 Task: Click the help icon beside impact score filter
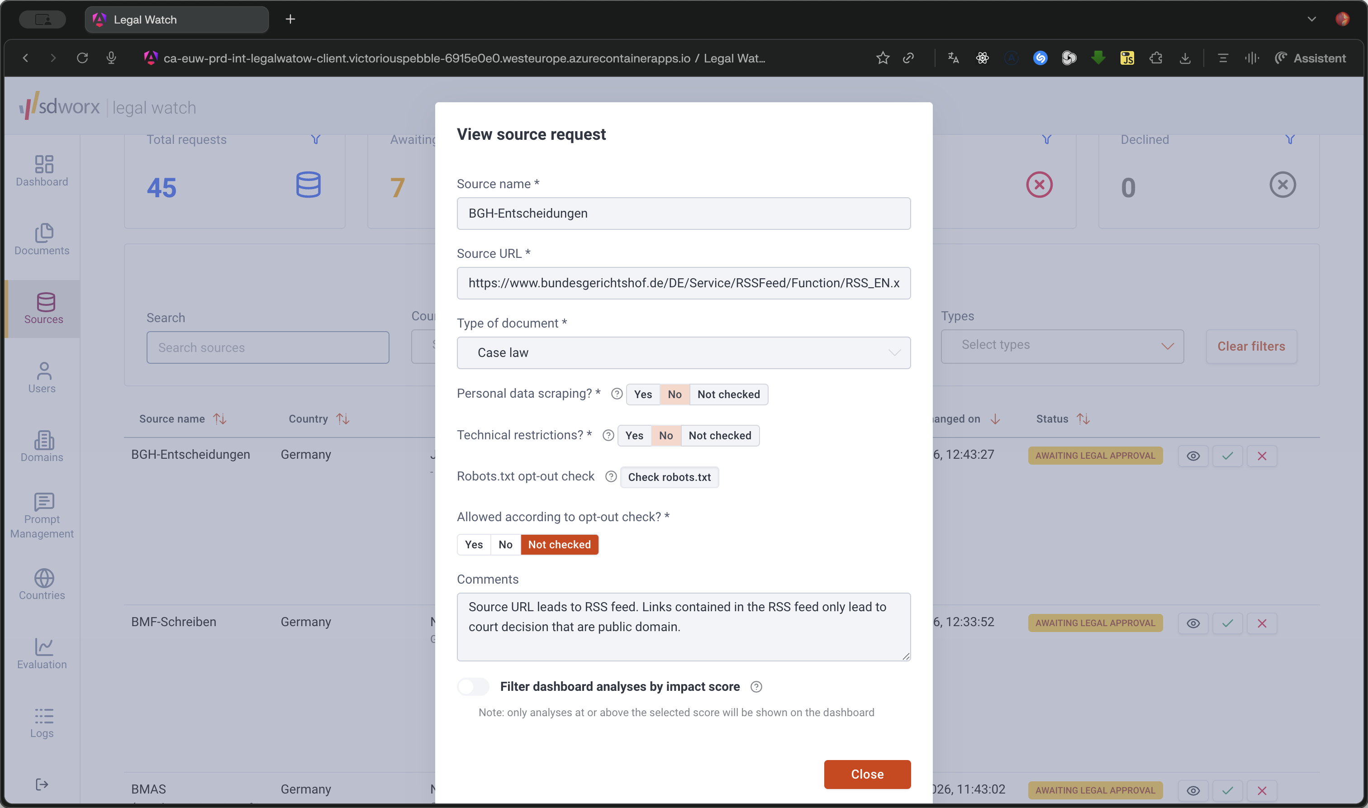click(x=756, y=687)
